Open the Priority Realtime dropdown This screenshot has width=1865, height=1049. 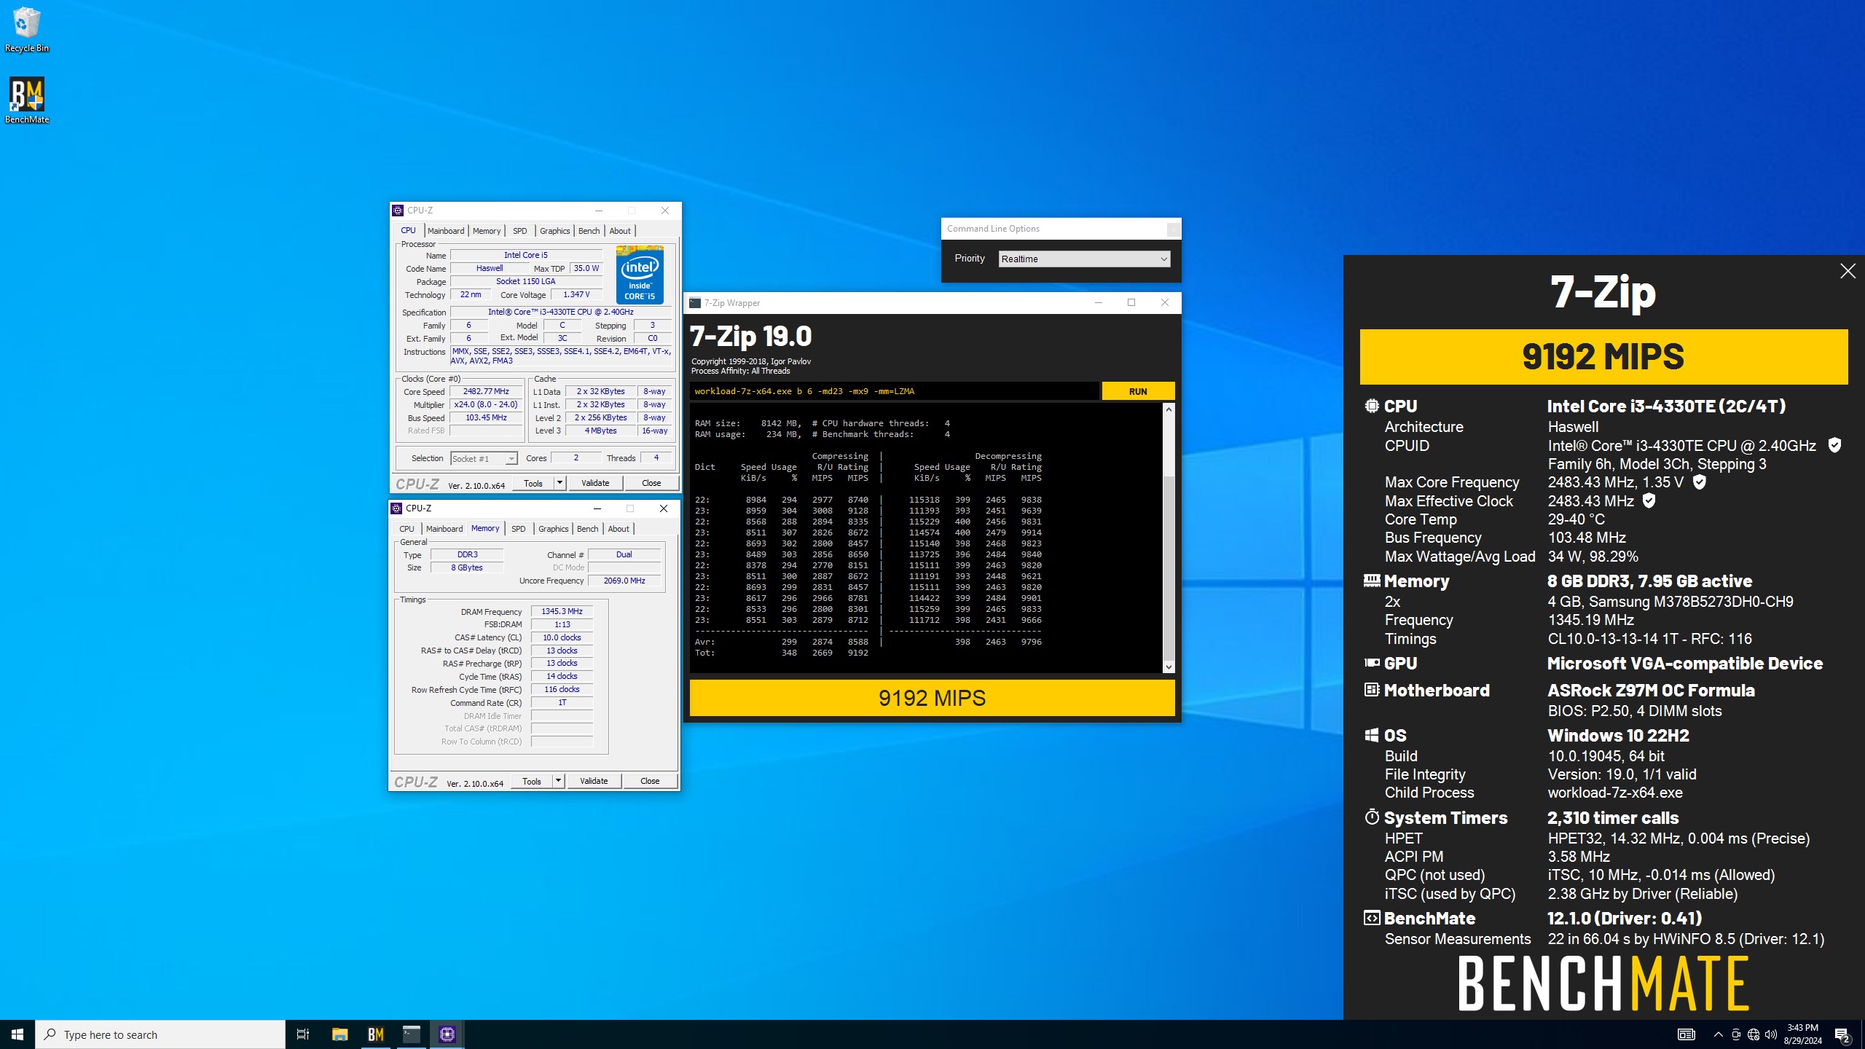click(x=1084, y=259)
